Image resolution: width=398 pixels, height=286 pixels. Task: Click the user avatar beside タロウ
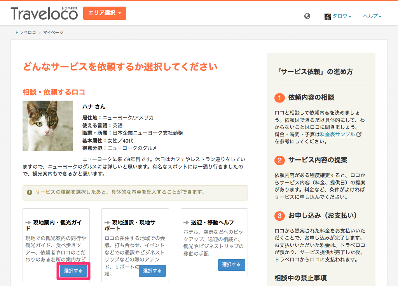coord(327,16)
